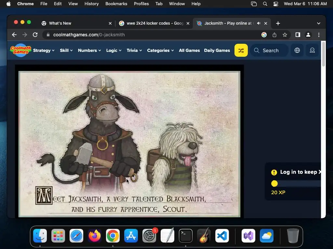
Task: Expand the Categories dropdown
Action: pos(160,50)
